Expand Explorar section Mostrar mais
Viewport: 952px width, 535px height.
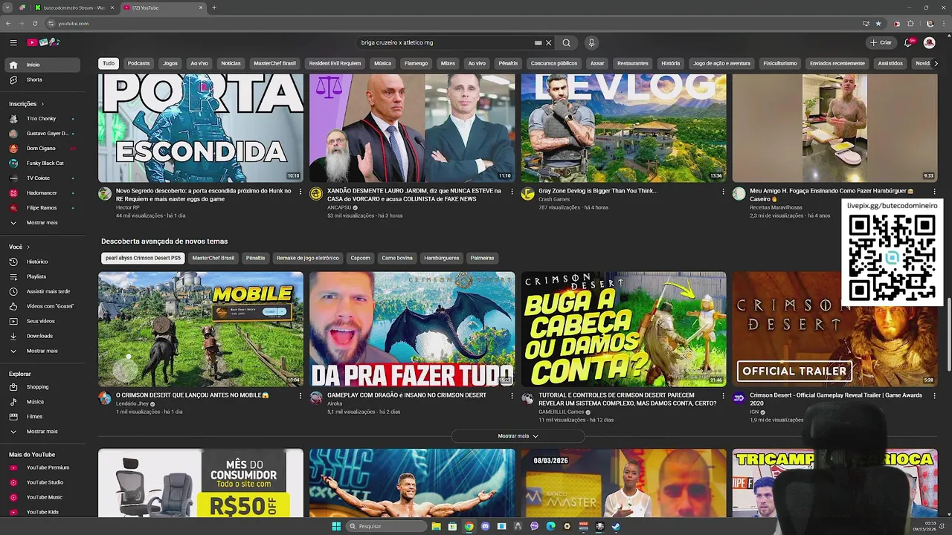click(x=42, y=432)
